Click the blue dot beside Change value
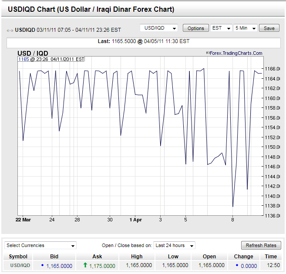Viewport: 286px width, 274px height. click(237, 265)
